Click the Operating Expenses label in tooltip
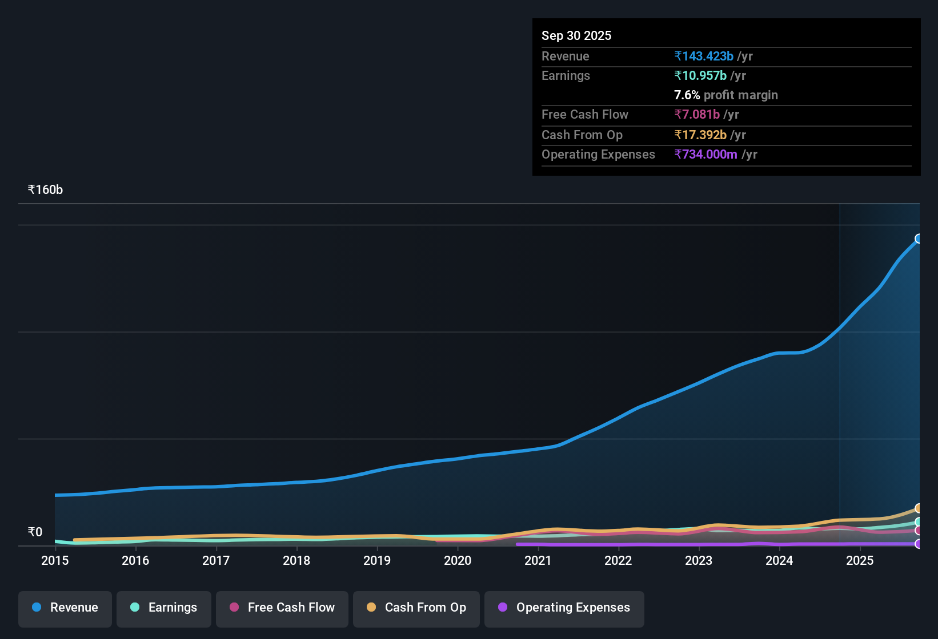The image size is (938, 639). 598,154
